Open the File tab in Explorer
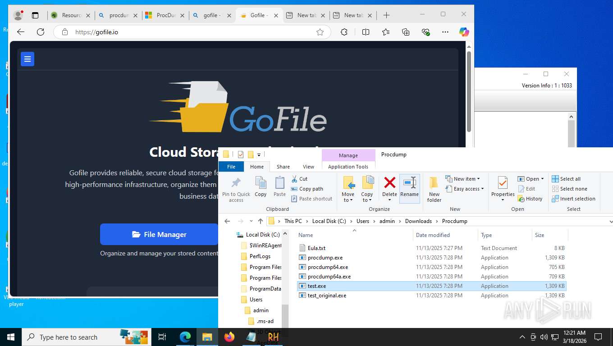This screenshot has width=613, height=346. point(231,167)
